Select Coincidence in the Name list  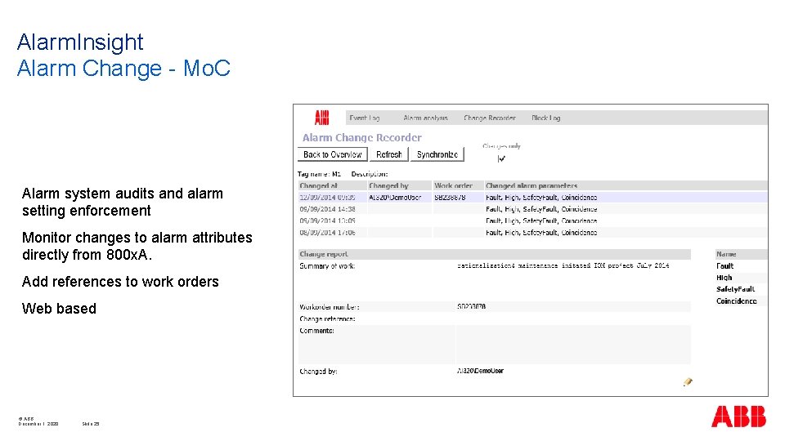click(736, 301)
